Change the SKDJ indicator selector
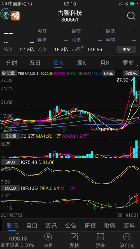 [10, 162]
